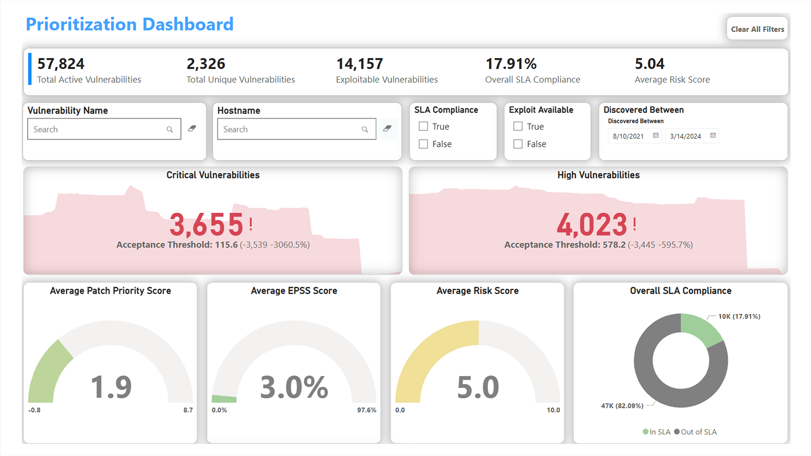
Task: Open the start date calendar picker icon
Action: click(x=656, y=136)
